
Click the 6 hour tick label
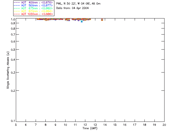point(26,125)
